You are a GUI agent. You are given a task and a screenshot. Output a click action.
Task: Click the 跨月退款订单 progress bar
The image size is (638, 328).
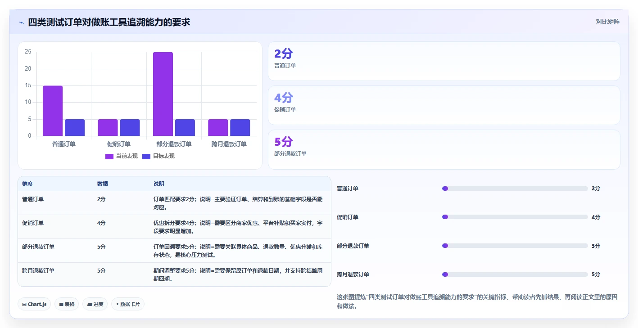[x=515, y=274]
